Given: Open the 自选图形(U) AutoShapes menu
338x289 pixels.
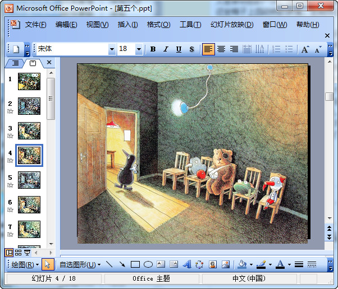Looking at the screenshot, I should [80, 264].
